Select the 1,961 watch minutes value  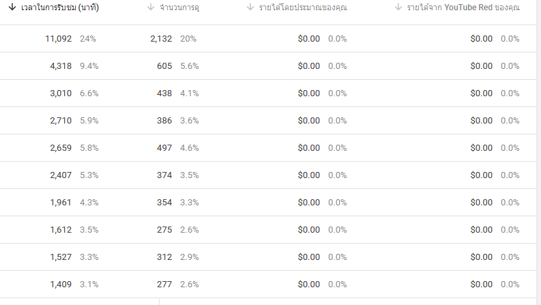click(61, 203)
